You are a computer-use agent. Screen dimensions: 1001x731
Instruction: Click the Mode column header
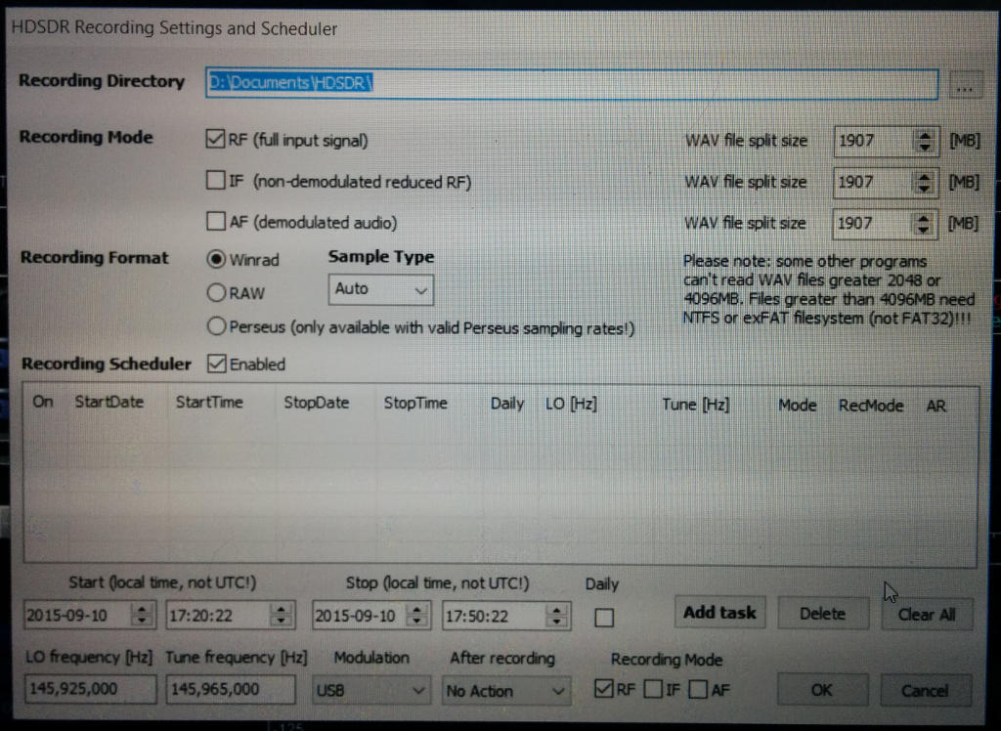pos(798,406)
